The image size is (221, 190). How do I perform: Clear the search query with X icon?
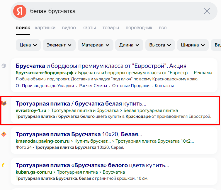pyautogui.click(x=207, y=11)
